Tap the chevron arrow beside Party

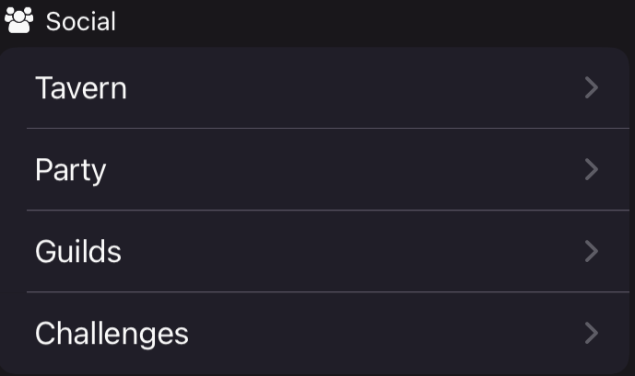tap(592, 170)
